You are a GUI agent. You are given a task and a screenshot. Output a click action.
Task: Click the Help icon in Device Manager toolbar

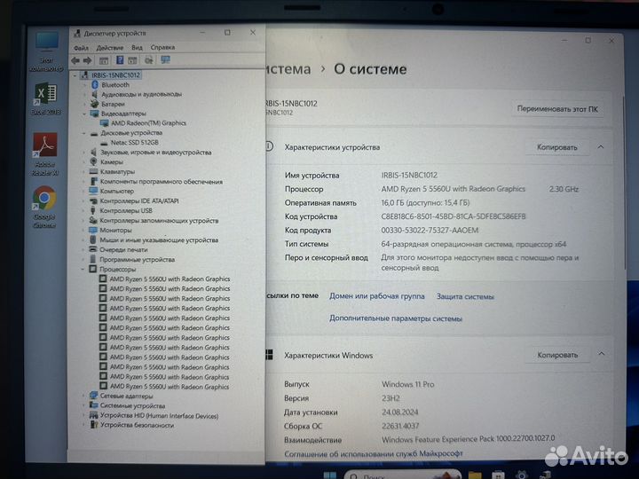click(120, 60)
